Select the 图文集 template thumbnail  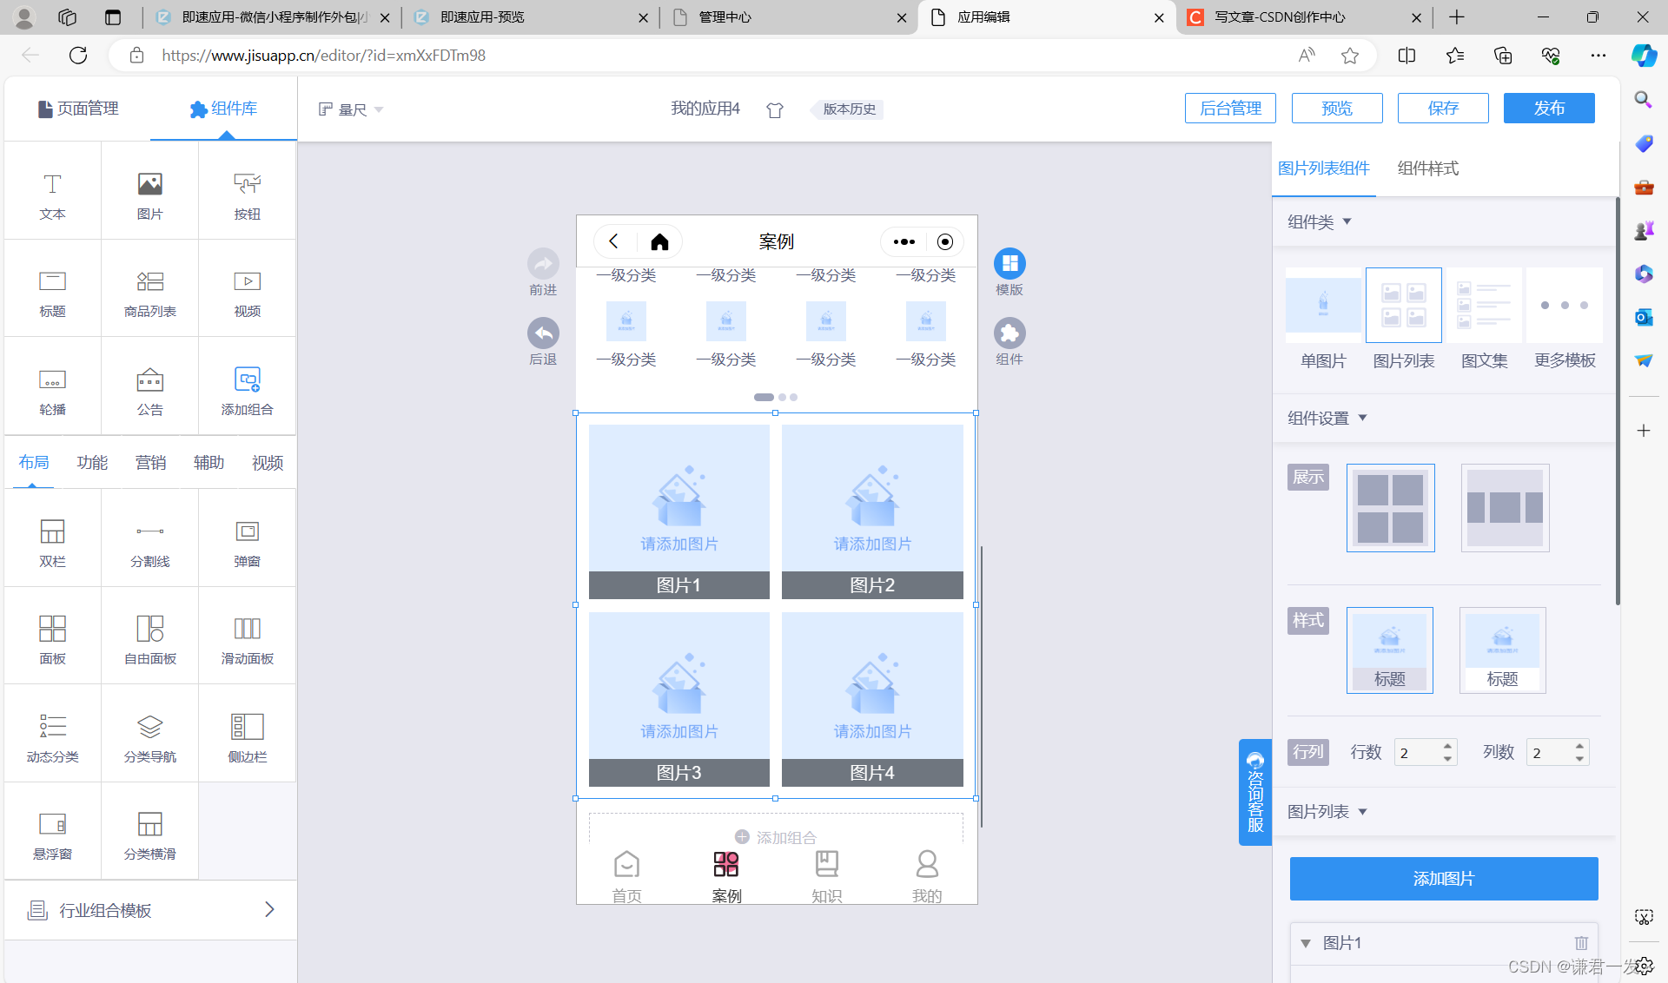[1484, 306]
